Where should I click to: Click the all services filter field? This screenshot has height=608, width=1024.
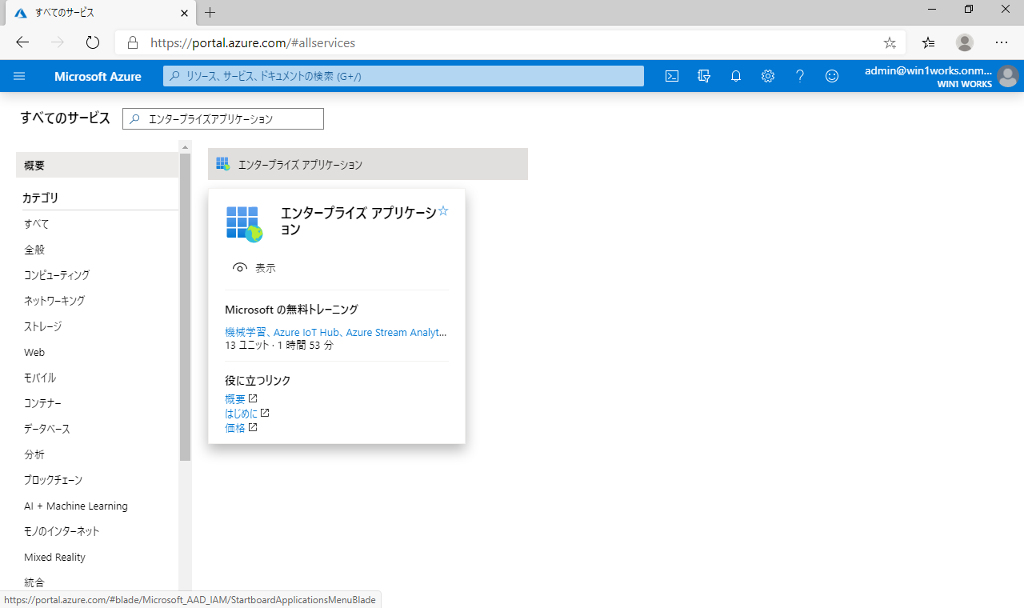tap(223, 118)
